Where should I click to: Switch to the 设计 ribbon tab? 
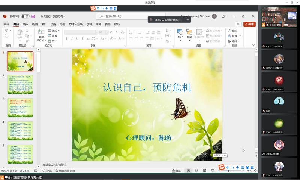click(x=44, y=24)
